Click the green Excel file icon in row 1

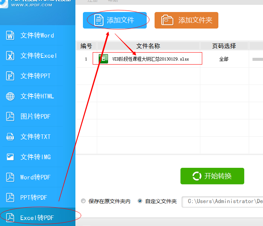103,59
